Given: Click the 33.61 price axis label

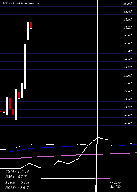Looking at the screenshot, I should [x=128, y=75].
